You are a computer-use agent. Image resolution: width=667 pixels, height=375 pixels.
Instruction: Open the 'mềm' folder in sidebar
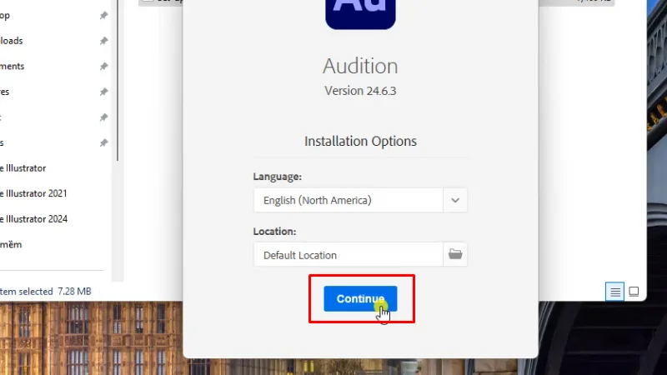pos(10,244)
